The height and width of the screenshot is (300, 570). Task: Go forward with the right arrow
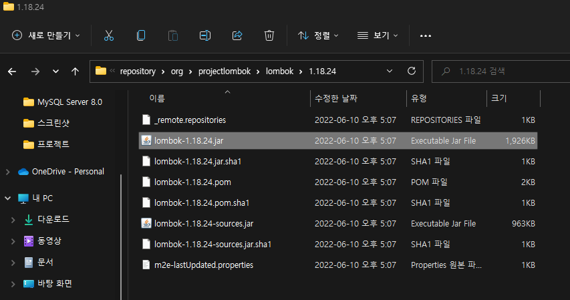point(35,71)
